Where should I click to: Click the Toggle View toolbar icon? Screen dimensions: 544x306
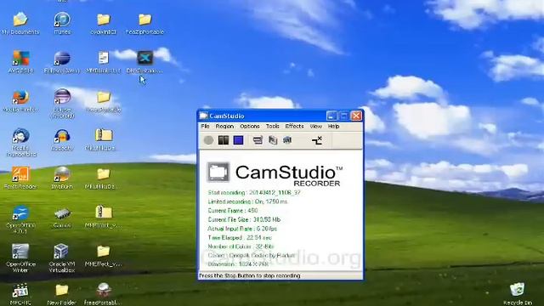[258, 140]
